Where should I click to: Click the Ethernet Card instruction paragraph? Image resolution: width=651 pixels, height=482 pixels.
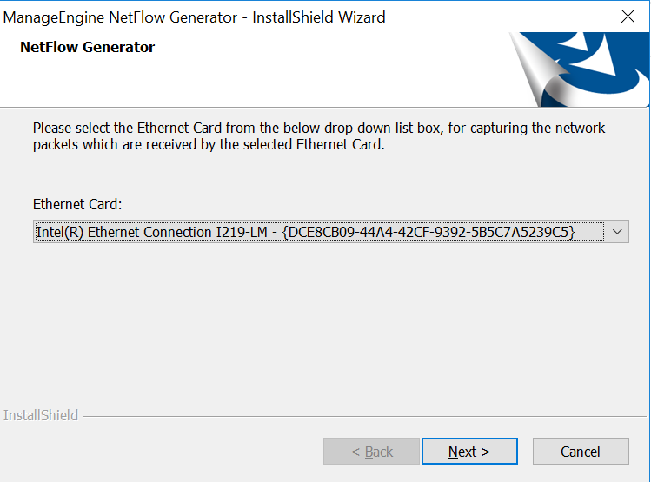pos(319,128)
